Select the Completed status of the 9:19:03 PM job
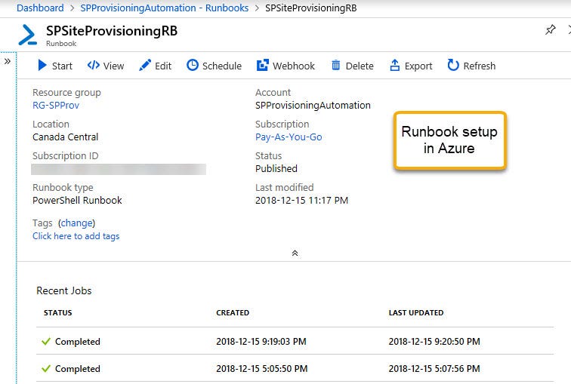Screen dimensions: 571x384 coord(78,342)
